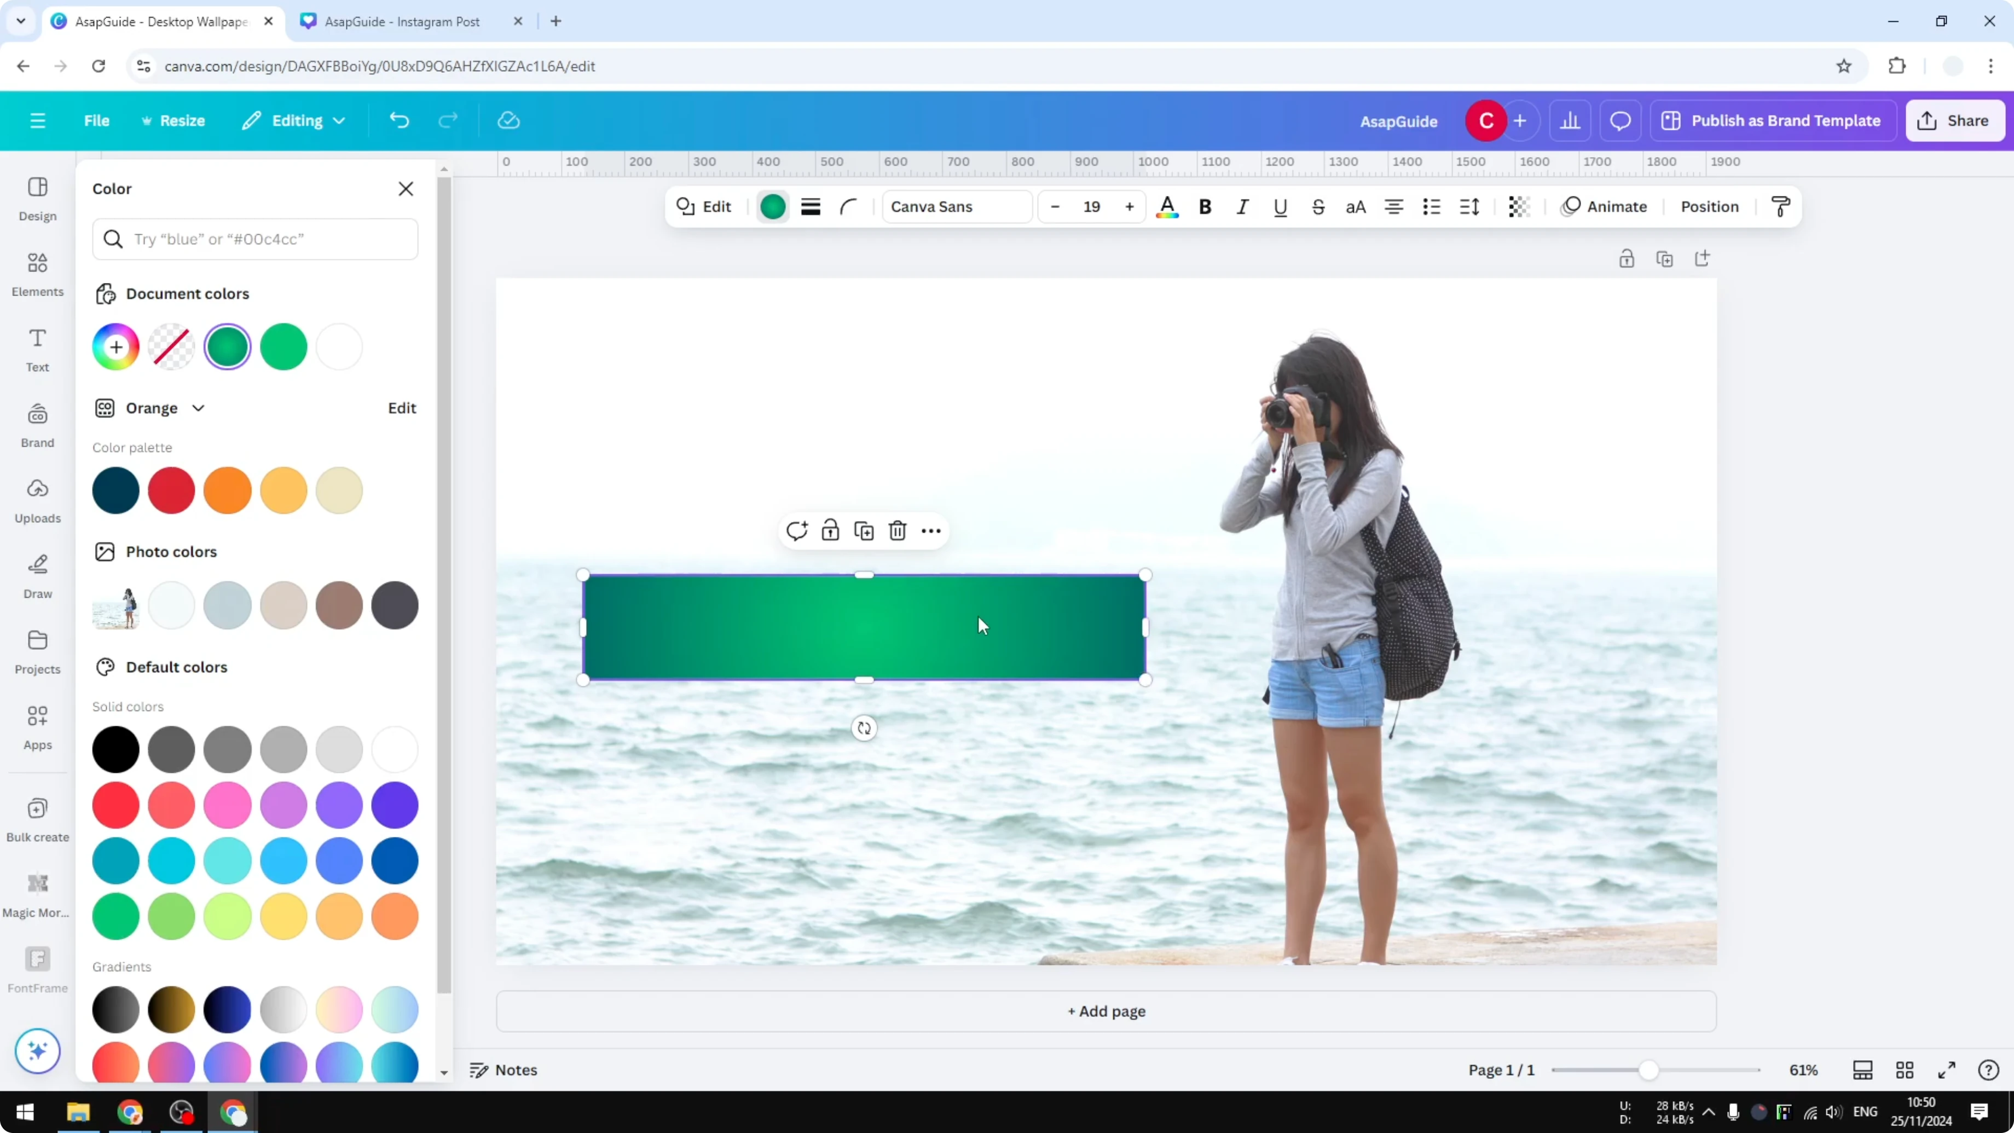Lock the selected element

tap(830, 530)
